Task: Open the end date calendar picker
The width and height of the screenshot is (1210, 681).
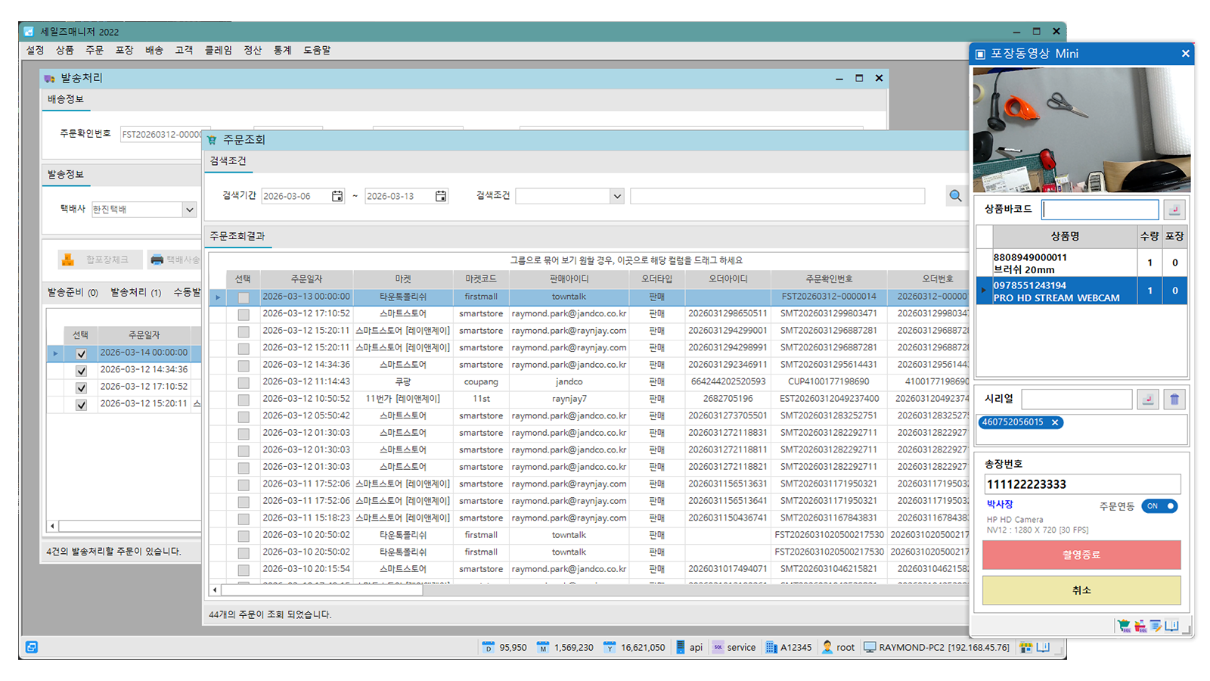Action: point(441,196)
